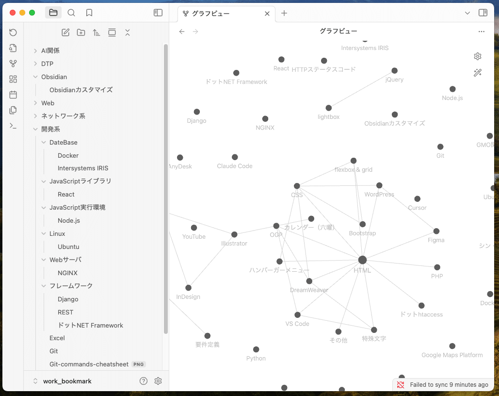Click the circular arrow ribbon icon
The width and height of the screenshot is (499, 396).
pyautogui.click(x=13, y=32)
